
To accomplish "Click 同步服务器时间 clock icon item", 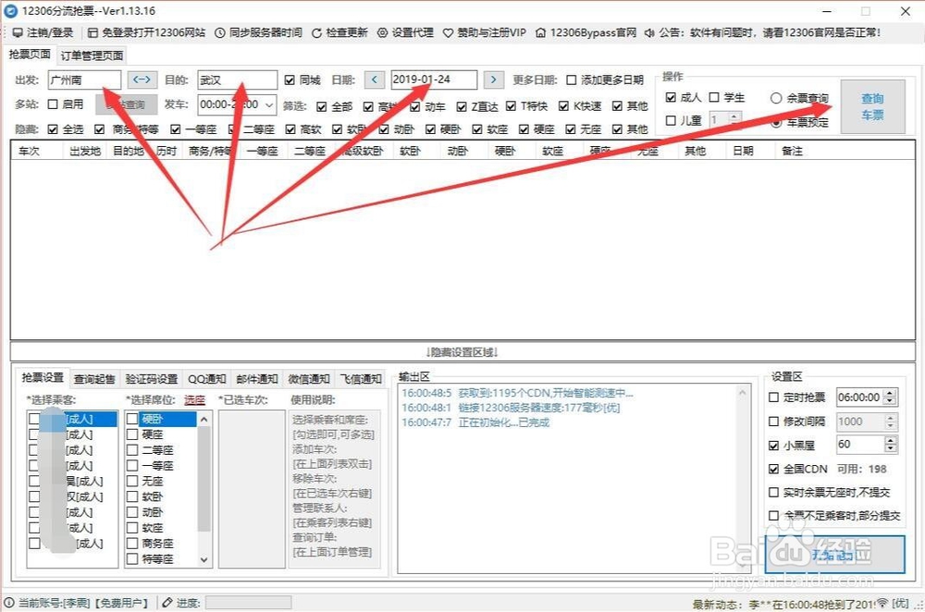I will [258, 32].
